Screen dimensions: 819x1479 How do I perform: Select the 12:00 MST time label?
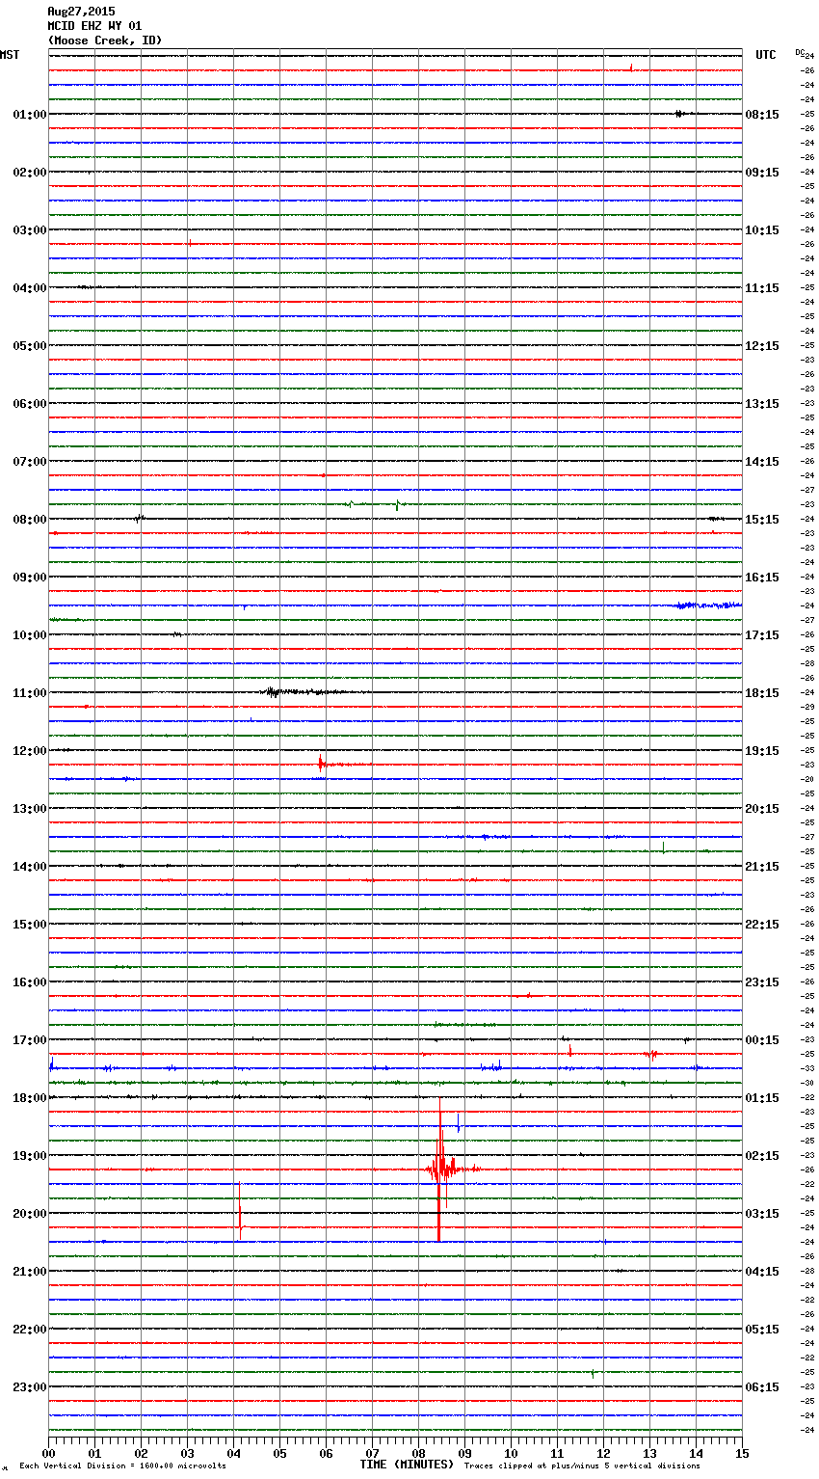click(30, 751)
